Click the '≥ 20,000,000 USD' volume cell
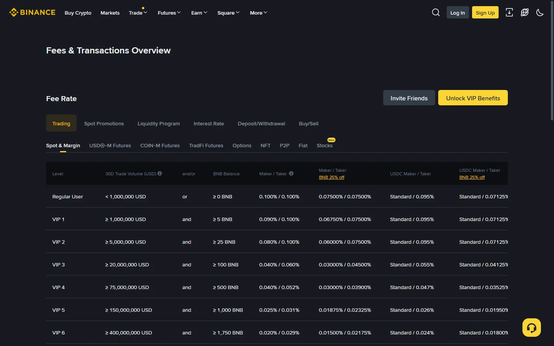554x346 pixels. [127, 264]
